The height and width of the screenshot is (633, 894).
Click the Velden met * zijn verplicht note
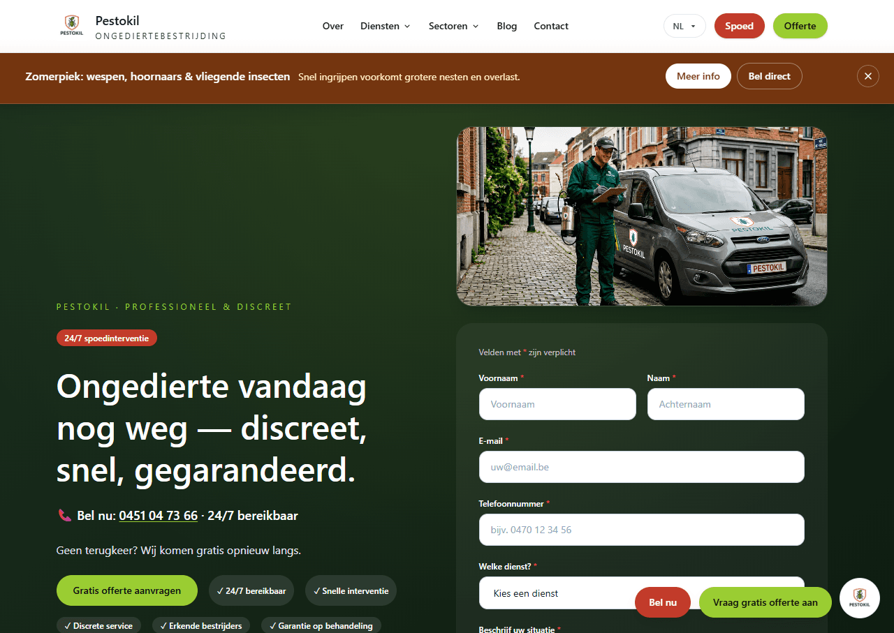tap(527, 352)
